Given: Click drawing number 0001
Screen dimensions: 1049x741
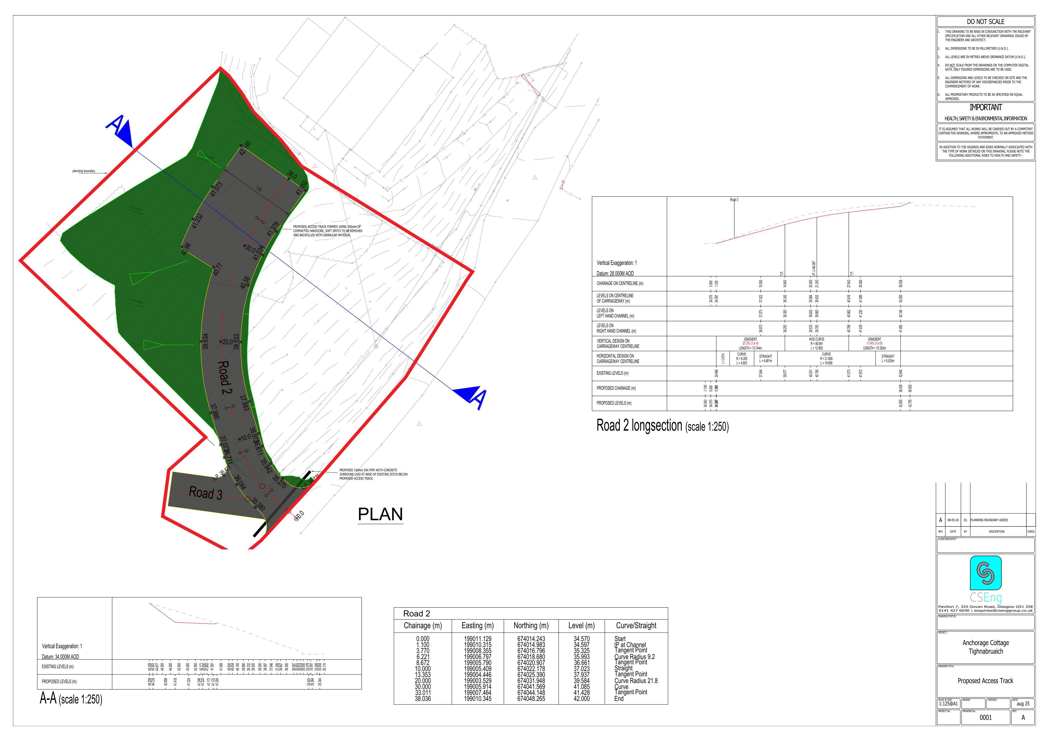Looking at the screenshot, I should (985, 718).
